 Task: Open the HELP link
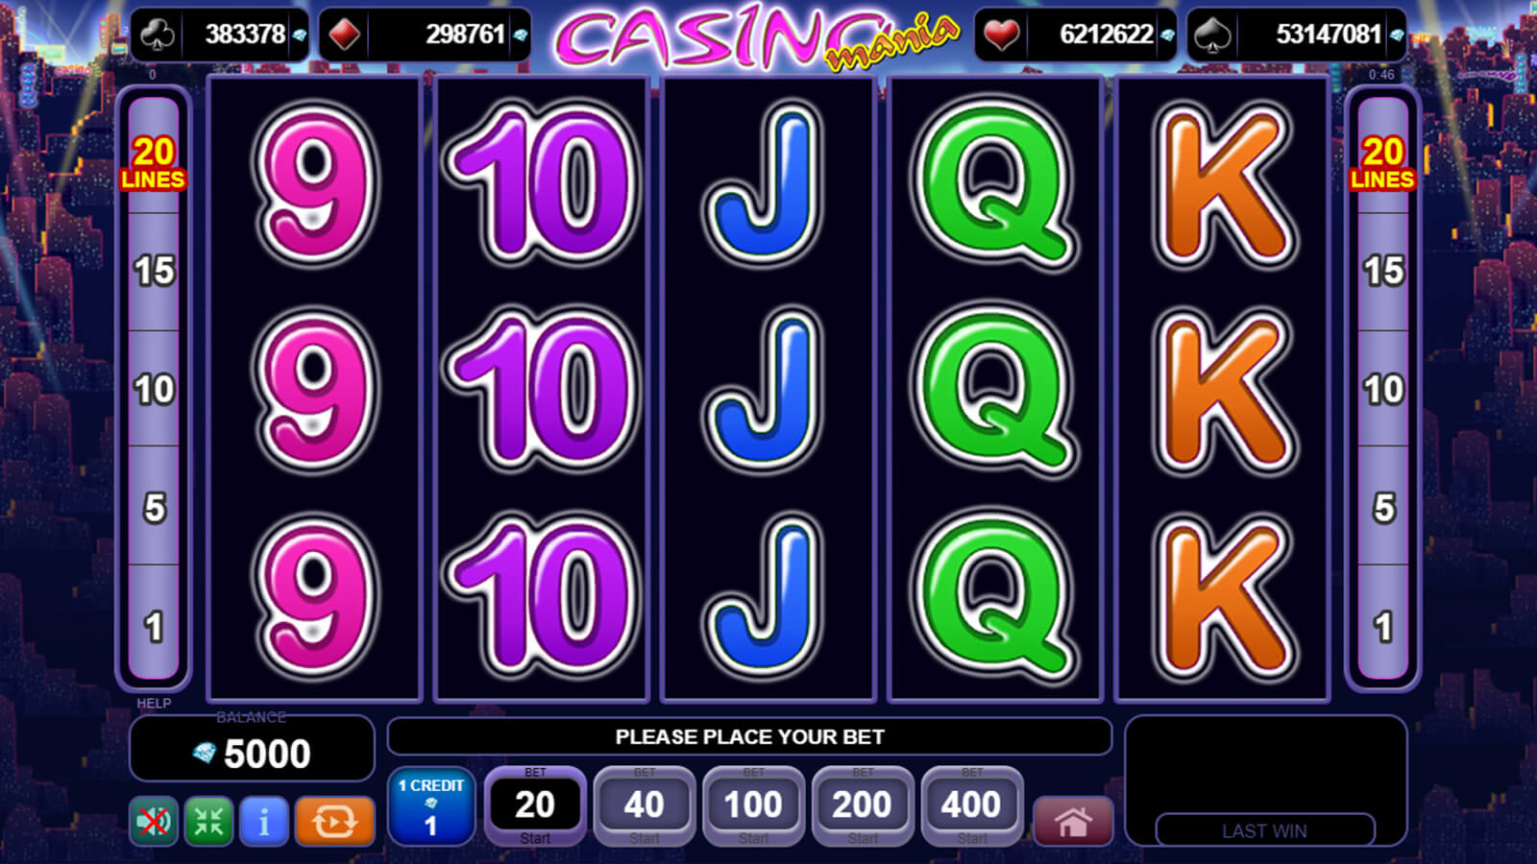[154, 703]
